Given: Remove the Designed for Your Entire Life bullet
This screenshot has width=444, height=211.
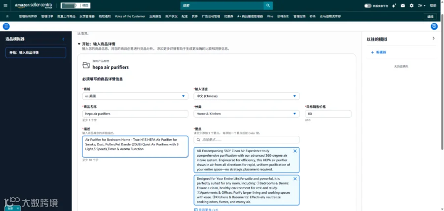Looking at the screenshot, I should click(x=295, y=179).
